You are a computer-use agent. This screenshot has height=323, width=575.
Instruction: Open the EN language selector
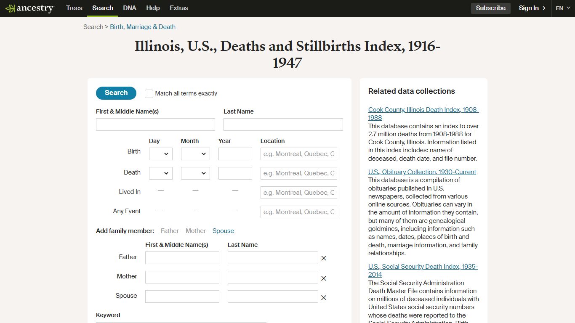pos(563,8)
